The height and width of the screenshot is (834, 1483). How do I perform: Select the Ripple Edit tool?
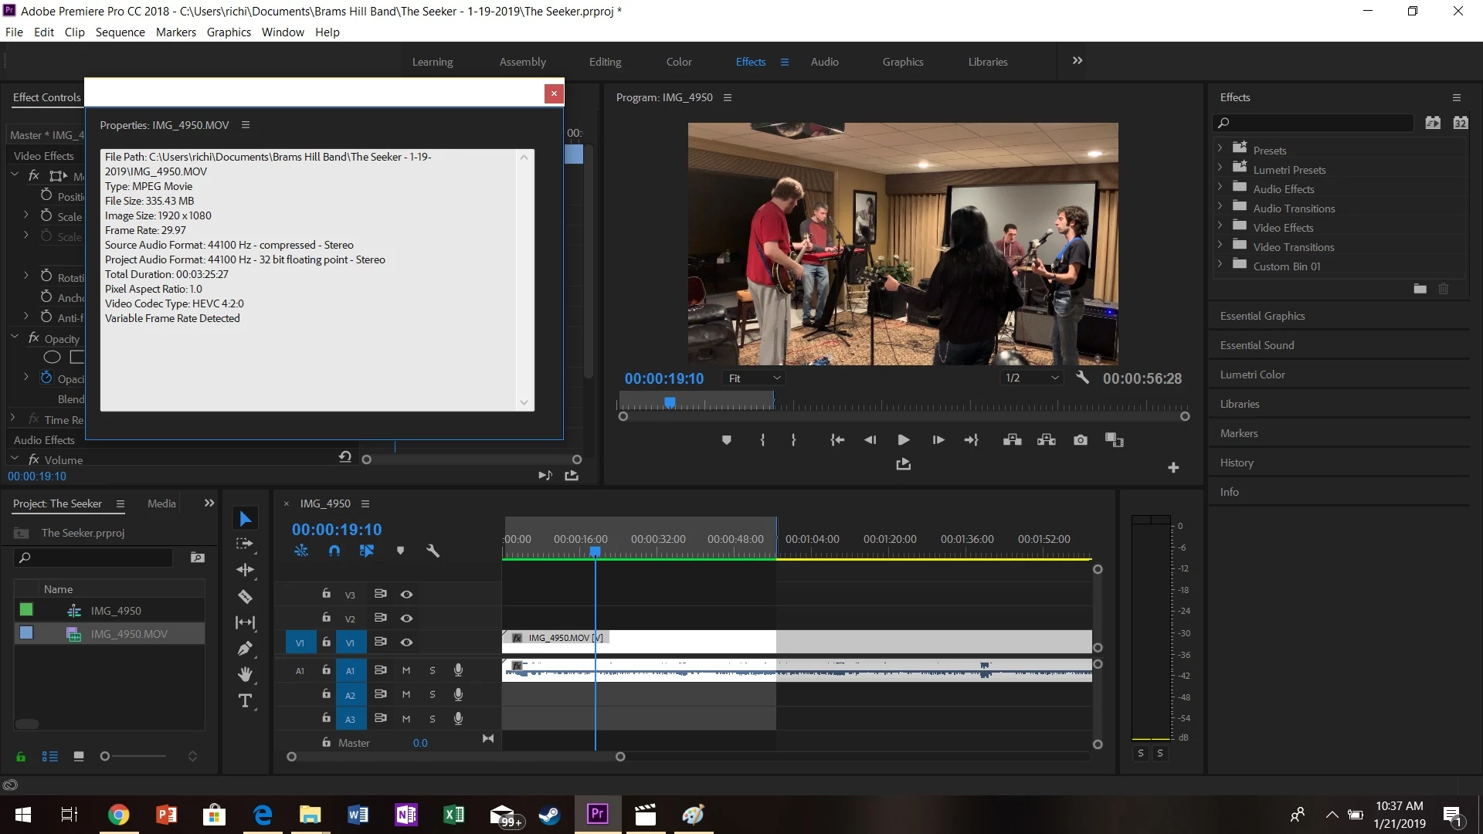click(245, 570)
